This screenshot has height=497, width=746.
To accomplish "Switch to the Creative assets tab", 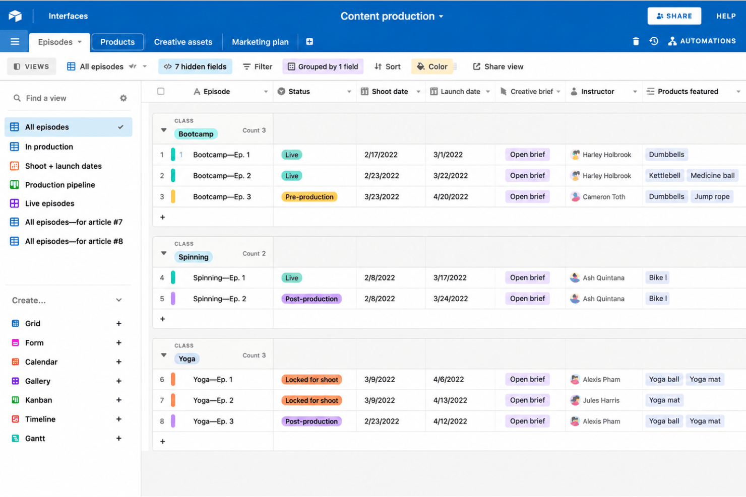I will pyautogui.click(x=183, y=42).
